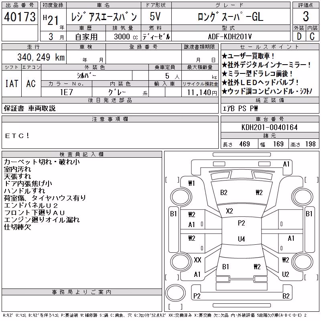Viewport: 321px width, 321px height.
Task: Click the width value 169
Action: click(x=278, y=144)
